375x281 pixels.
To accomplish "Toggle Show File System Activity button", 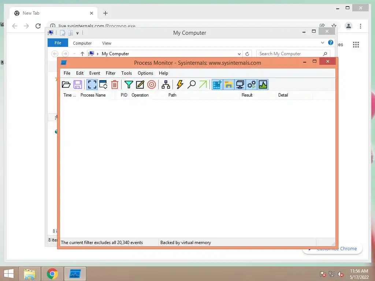I will point(229,85).
